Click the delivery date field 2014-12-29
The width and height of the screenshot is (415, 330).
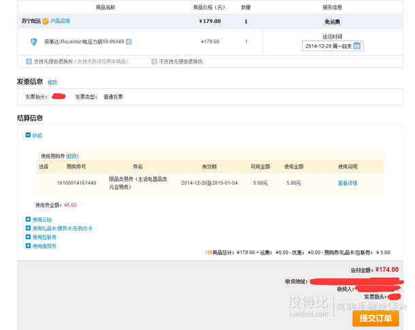point(327,46)
